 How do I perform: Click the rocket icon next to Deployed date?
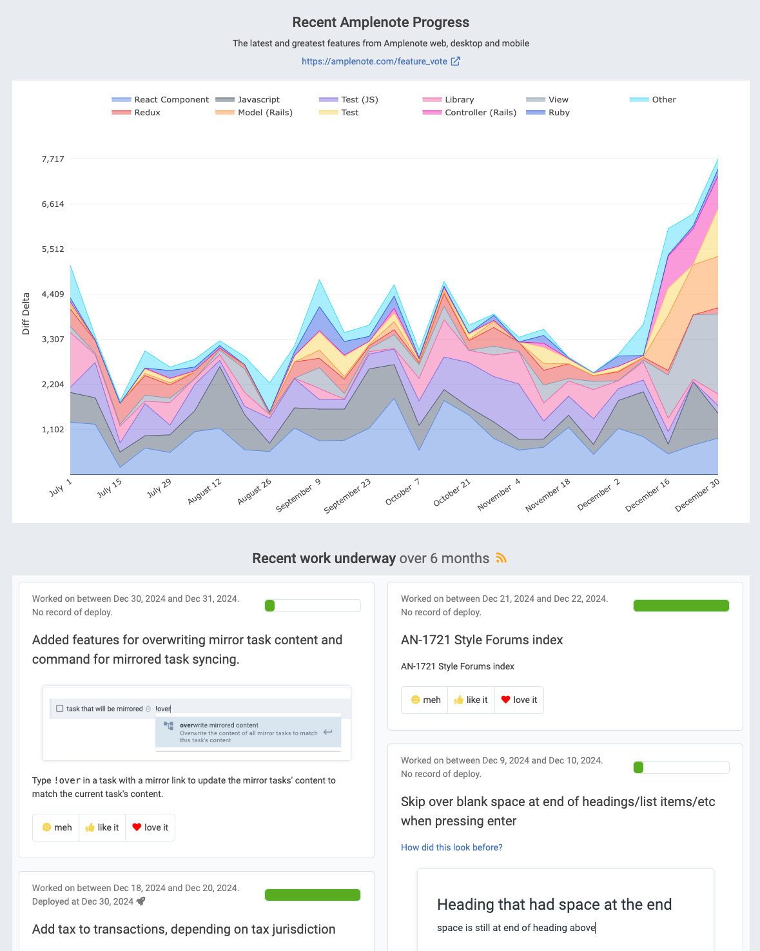tap(141, 901)
